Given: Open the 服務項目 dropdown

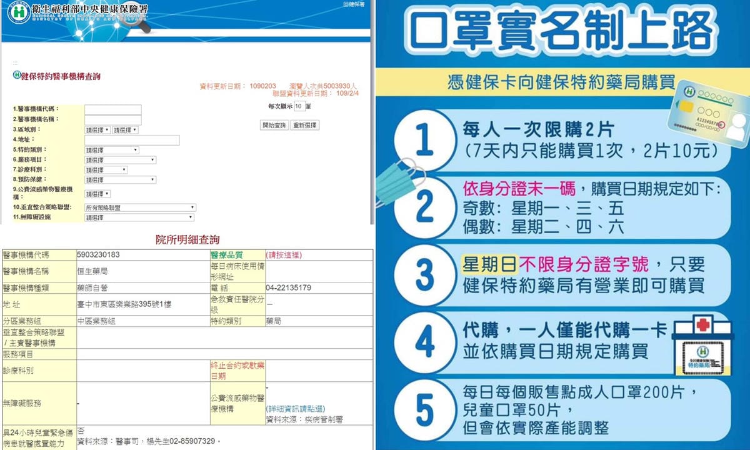Looking at the screenshot, I should click(x=120, y=160).
